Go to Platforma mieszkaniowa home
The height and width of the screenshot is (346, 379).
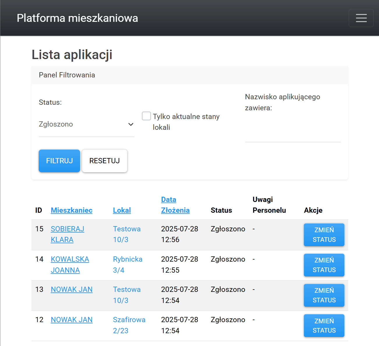tap(77, 18)
